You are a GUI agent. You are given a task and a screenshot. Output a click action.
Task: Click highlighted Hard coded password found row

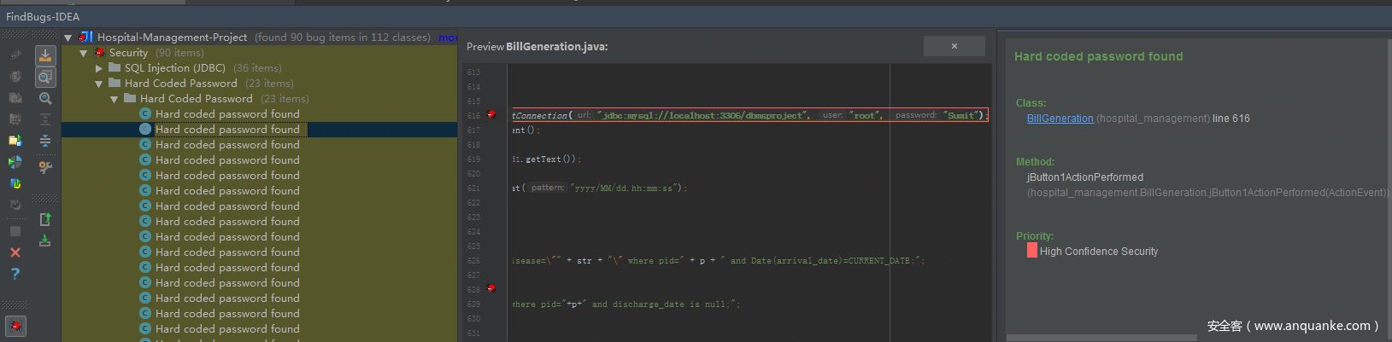point(259,130)
